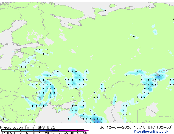This screenshot has height=134, width=174.
Task: Click the "40" legend scale label
Action: coord(72,133)
